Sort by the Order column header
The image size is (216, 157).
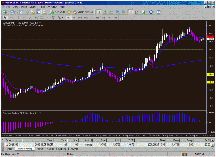(x=13, y=140)
